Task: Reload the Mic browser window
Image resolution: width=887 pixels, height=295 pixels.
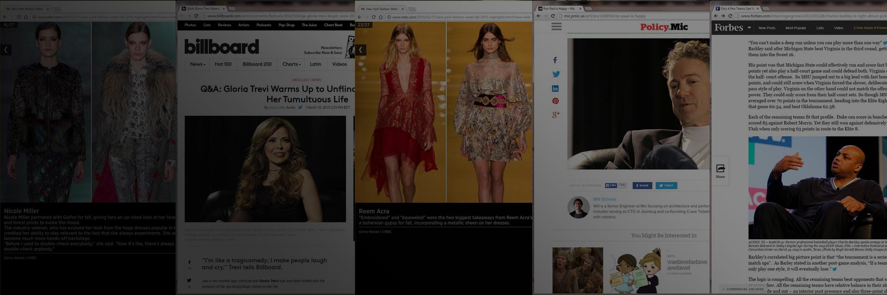Action: 553,16
